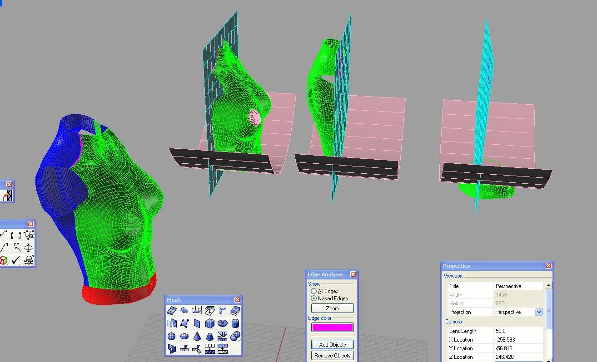Click the Zoom button in Edge Analysis
Image resolution: width=597 pixels, height=362 pixels.
click(x=332, y=308)
